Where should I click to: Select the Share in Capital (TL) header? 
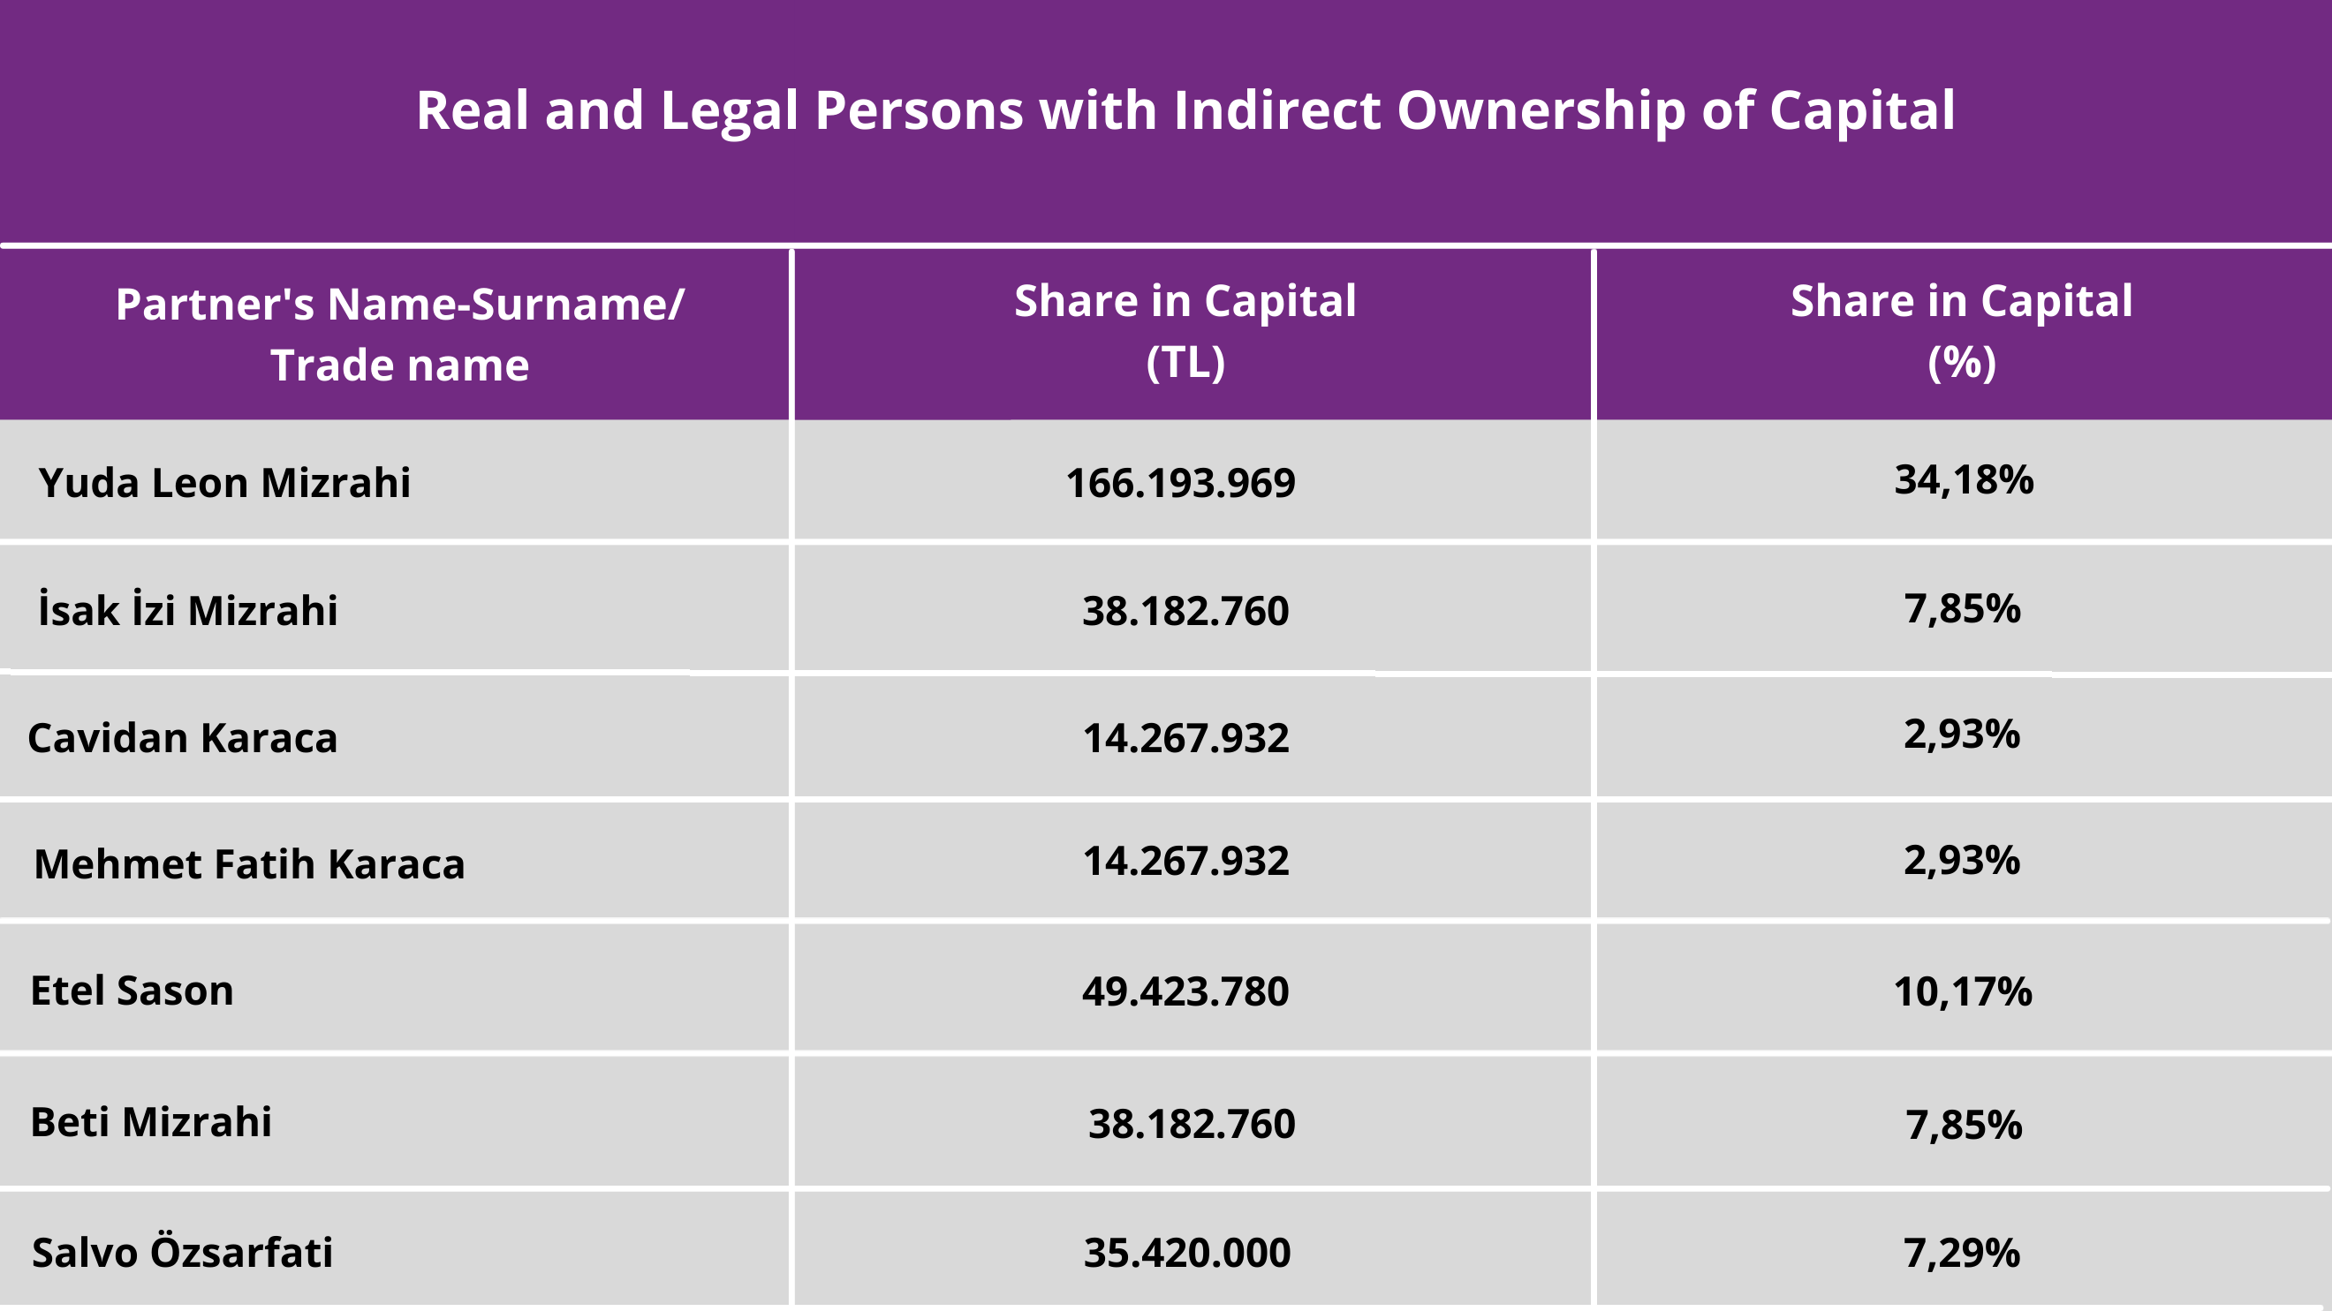click(x=1185, y=331)
